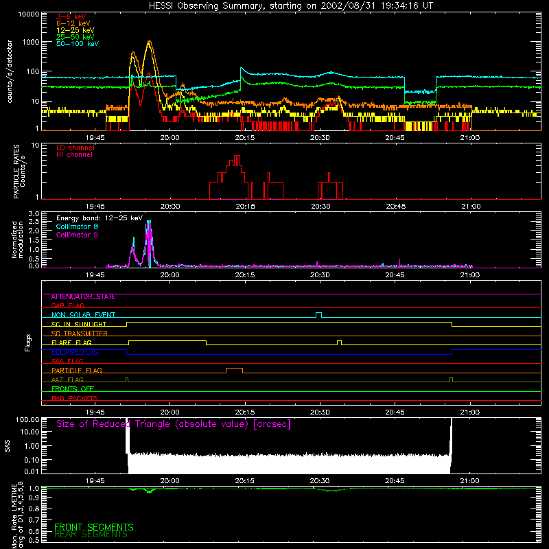Click the 'Energy band: 12-25 keV' label

100,218
